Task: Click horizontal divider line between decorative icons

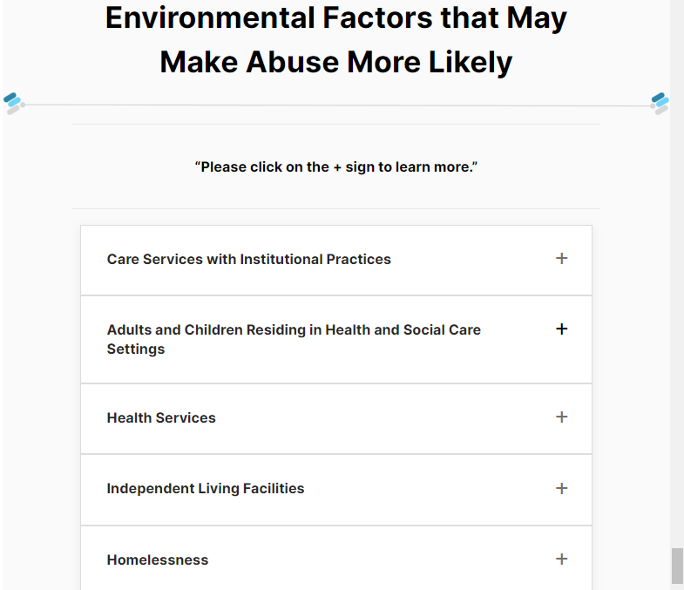Action: (337, 105)
